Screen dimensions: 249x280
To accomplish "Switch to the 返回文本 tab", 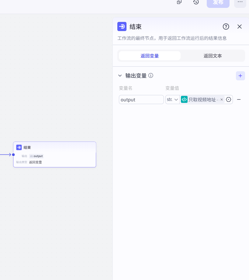I will pyautogui.click(x=213, y=56).
